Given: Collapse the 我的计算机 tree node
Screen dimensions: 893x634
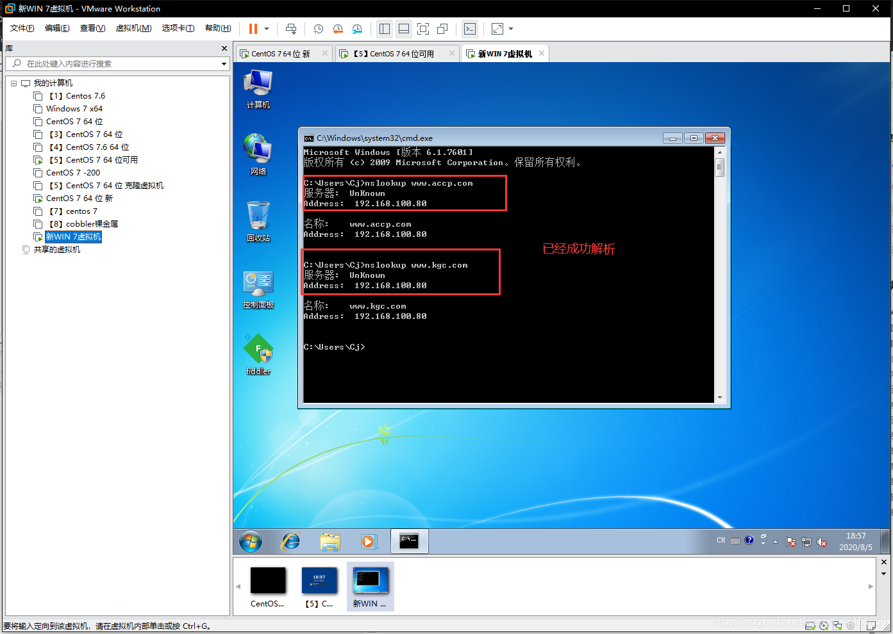Looking at the screenshot, I should [x=14, y=83].
